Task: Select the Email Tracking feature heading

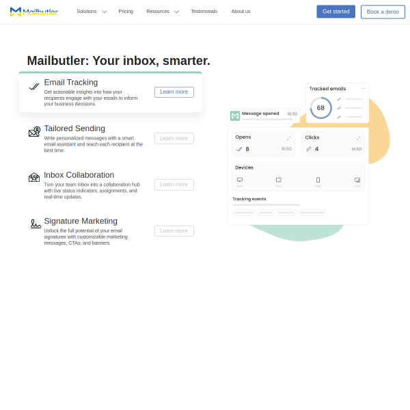Action: 71,83
